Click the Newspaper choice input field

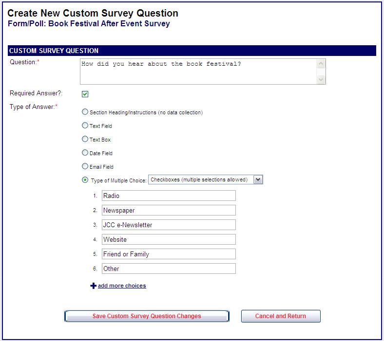coord(169,210)
